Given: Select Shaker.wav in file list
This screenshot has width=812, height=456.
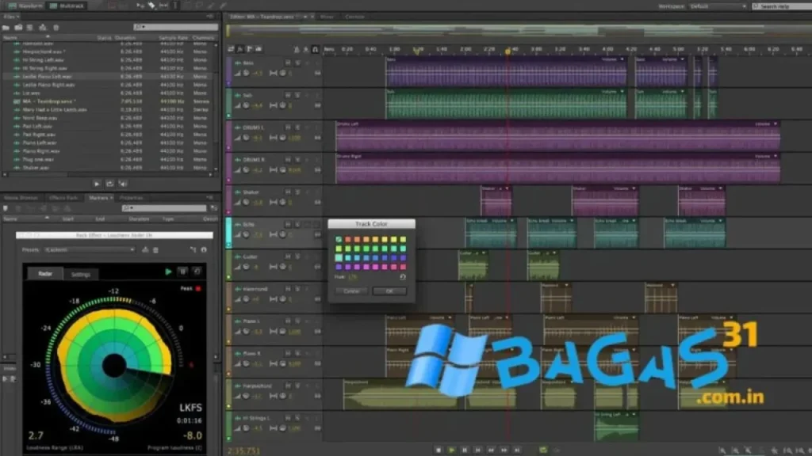Looking at the screenshot, I should (36, 168).
